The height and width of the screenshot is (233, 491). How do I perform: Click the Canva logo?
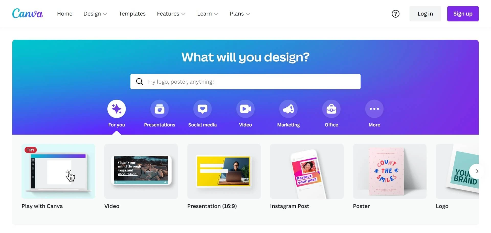28,13
